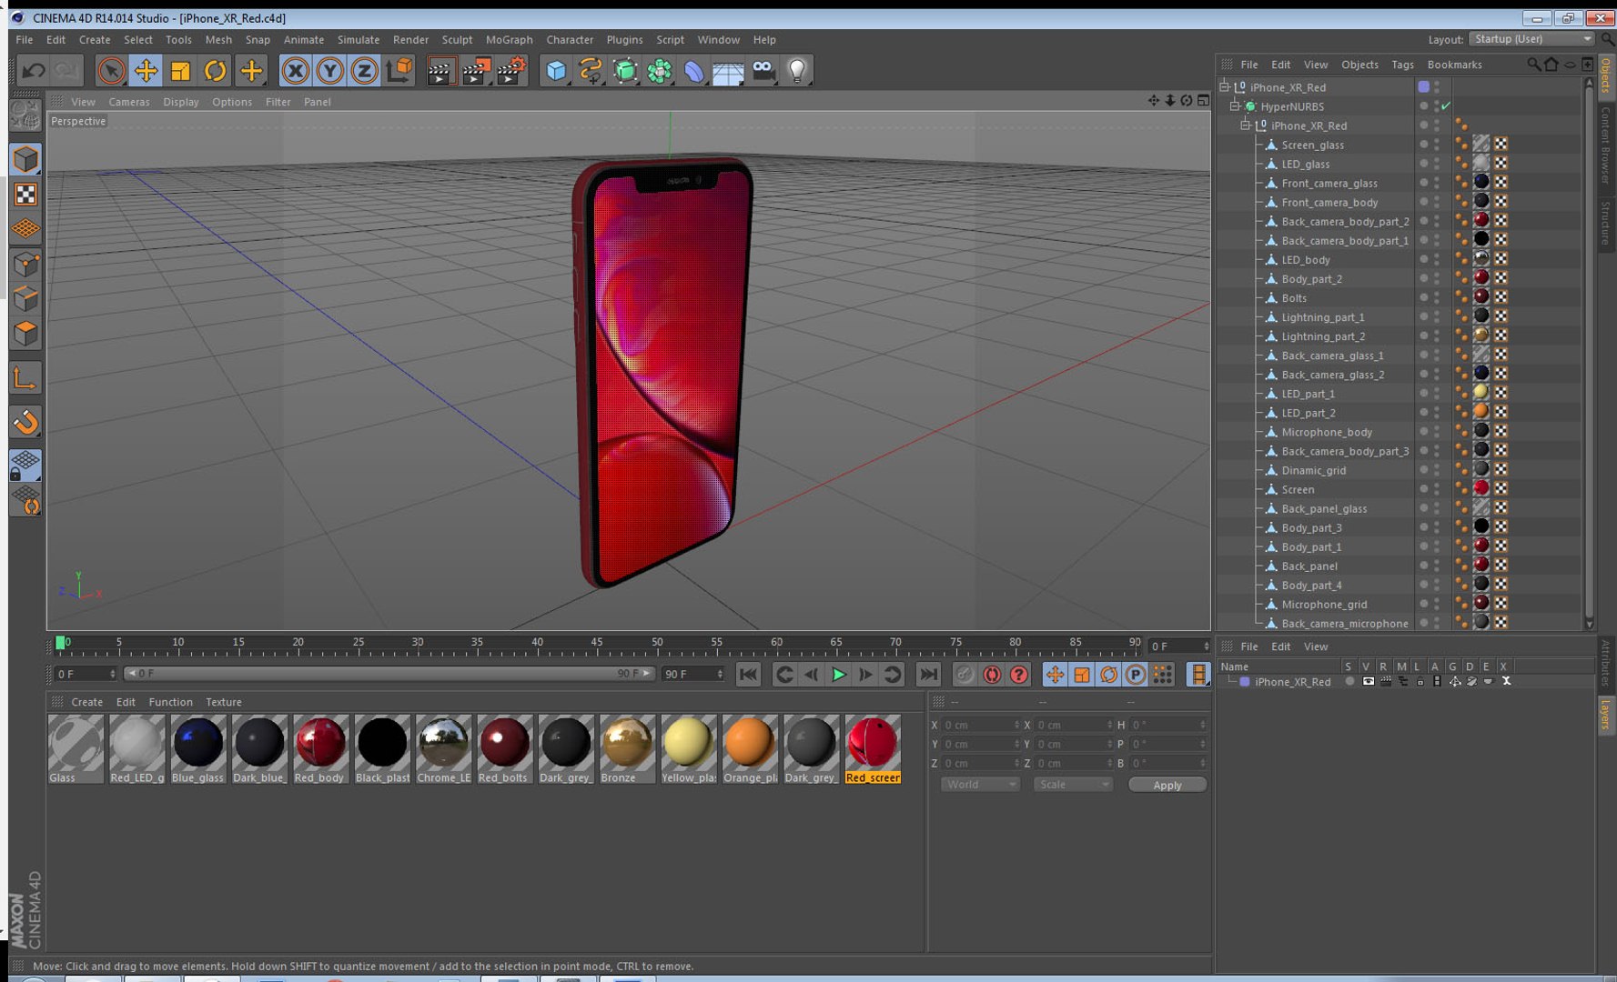The image size is (1617, 982).
Task: Select the Orange_pl material swatch
Action: pyautogui.click(x=750, y=749)
